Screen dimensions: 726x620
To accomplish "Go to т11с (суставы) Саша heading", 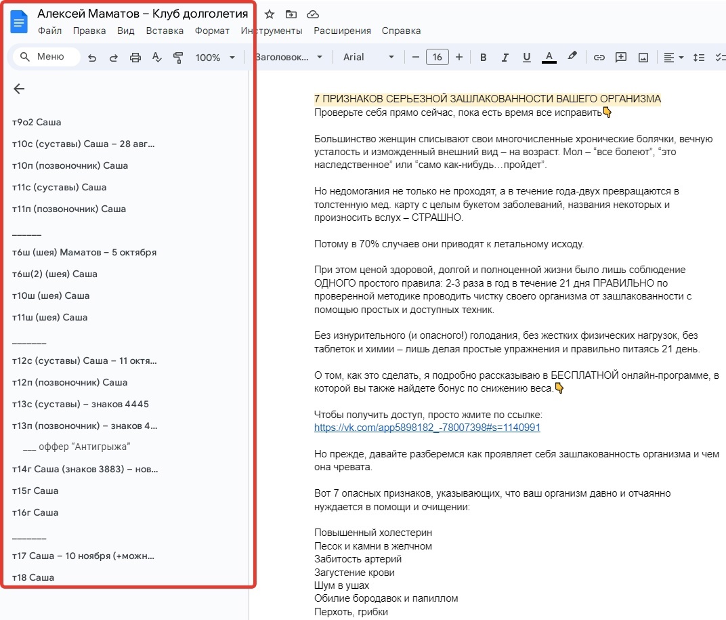I will 60,188.
